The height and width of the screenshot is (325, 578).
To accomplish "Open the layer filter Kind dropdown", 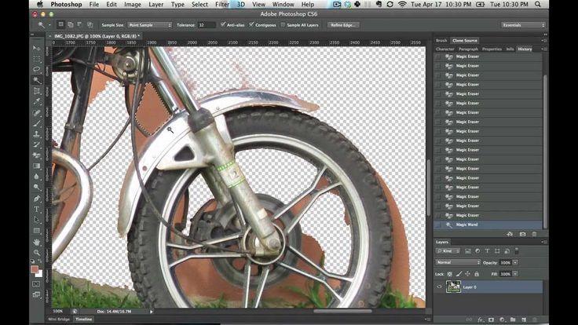I will 448,251.
